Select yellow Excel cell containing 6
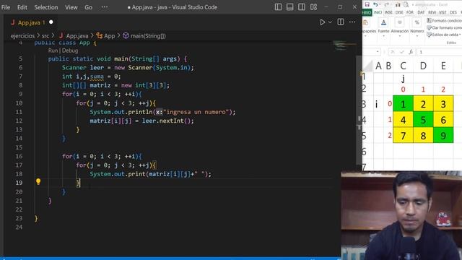Viewport: 462px width, 260px height. tap(443, 120)
